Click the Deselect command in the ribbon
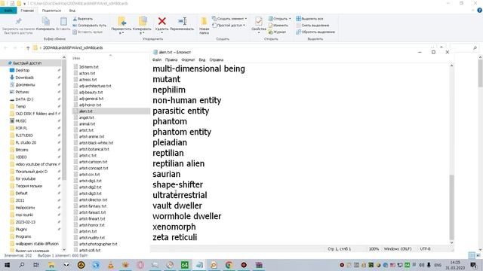 [312, 25]
